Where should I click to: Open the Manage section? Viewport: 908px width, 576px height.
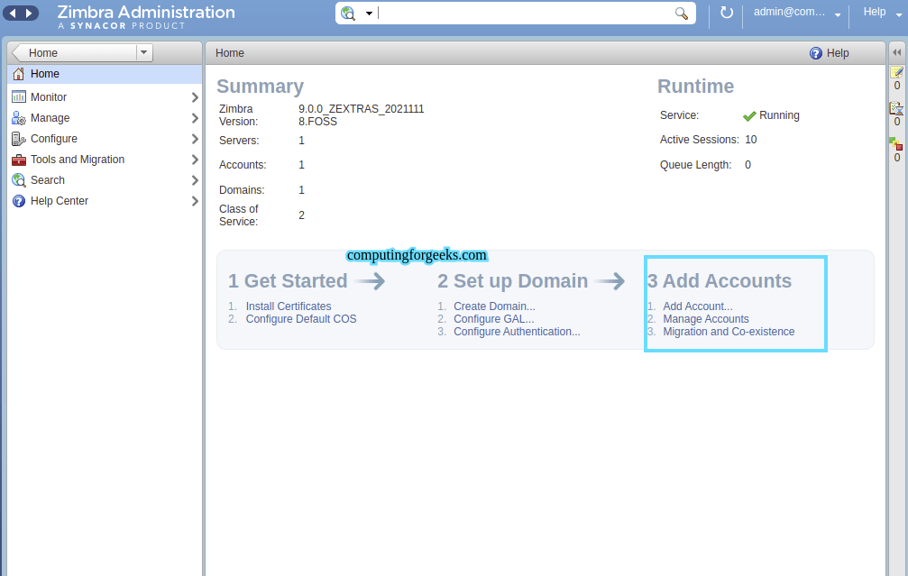point(50,118)
